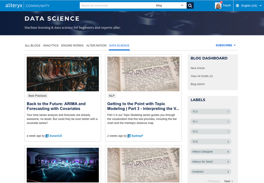Click the 'Part 3 in our Topic Modeling' summary

pyautogui.click(x=142, y=119)
